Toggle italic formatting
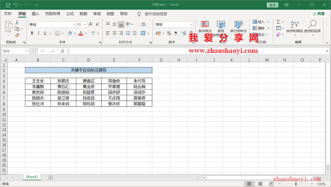Screen dimensions: 331x187 pos(38,33)
